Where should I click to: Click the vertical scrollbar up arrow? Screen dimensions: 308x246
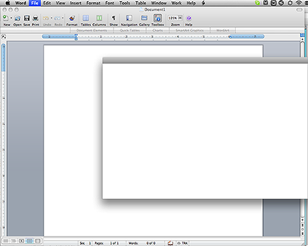coord(303,39)
